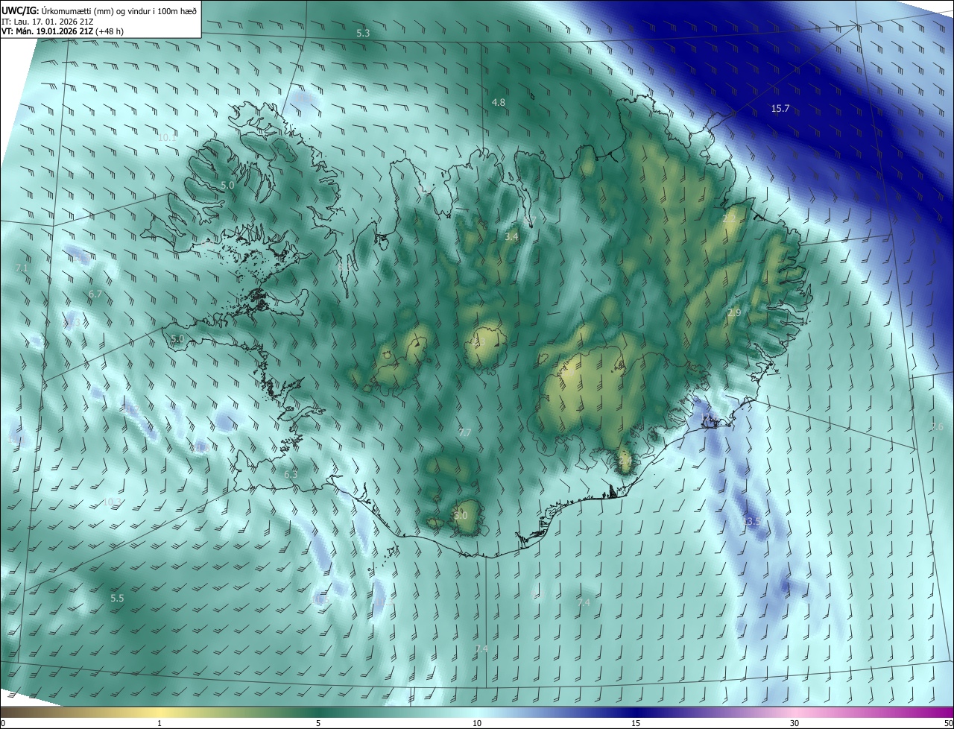Viewport: 954px width, 729px height.
Task: Click the 6.3 value on Reykjanes
Action: coord(291,474)
